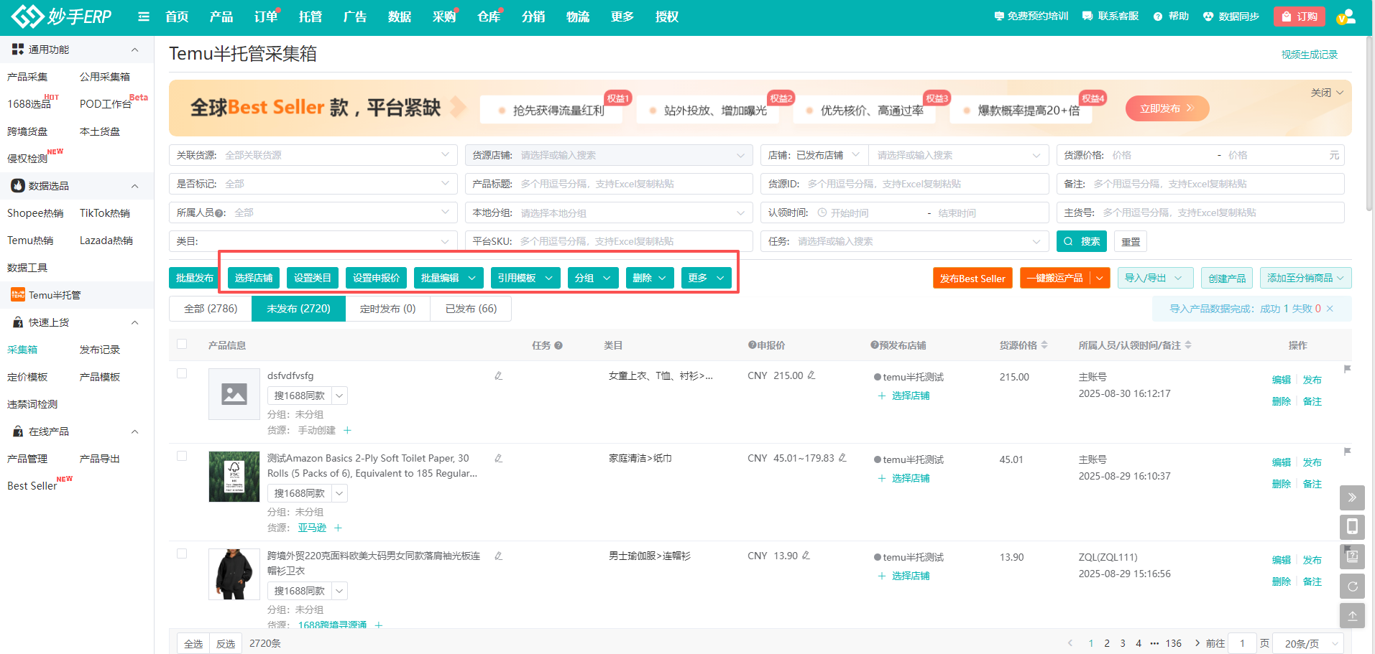Switch to the 已发布 (66) tab
Viewport: 1375px width, 654px height.
tap(471, 309)
